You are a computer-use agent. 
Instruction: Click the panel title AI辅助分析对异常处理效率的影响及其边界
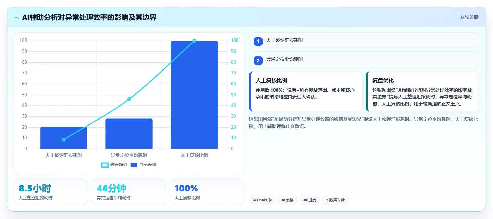89,17
